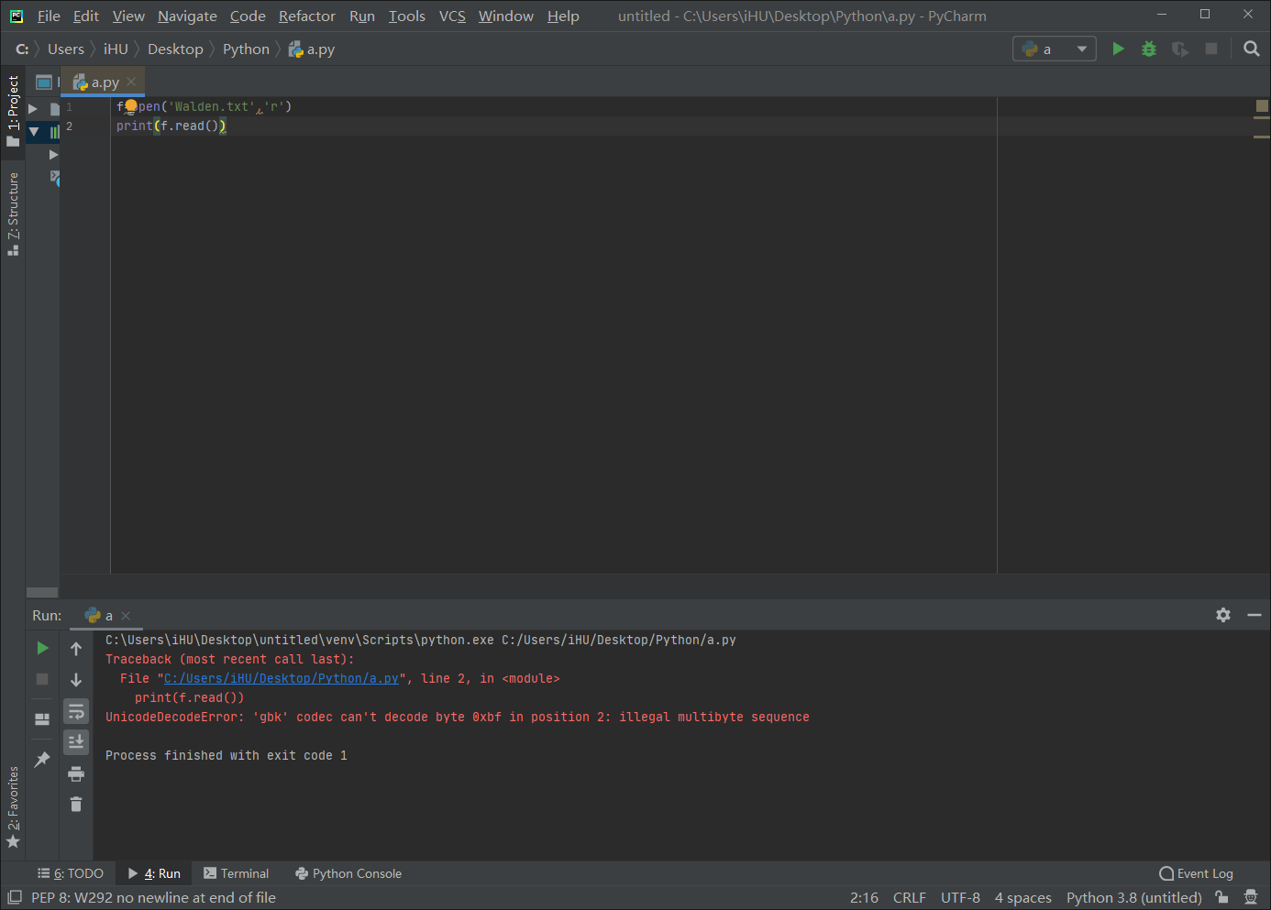Click the stop square in the Run panel
The height and width of the screenshot is (910, 1271).
(42, 679)
